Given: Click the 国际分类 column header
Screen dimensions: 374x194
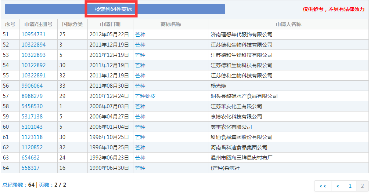Looking at the screenshot, I should tap(72, 24).
